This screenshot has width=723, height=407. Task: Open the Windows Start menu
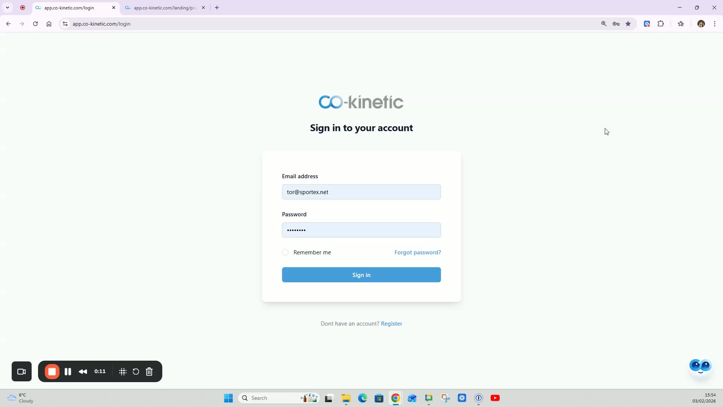[228, 398]
